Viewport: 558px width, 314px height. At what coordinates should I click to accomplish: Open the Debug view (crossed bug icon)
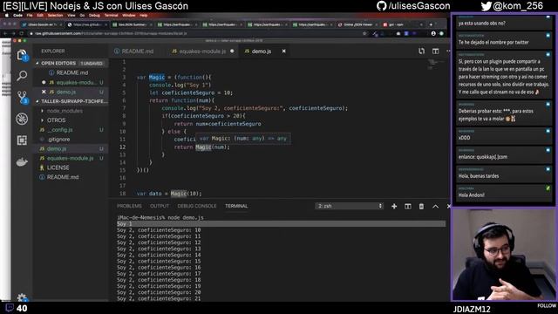point(22,119)
